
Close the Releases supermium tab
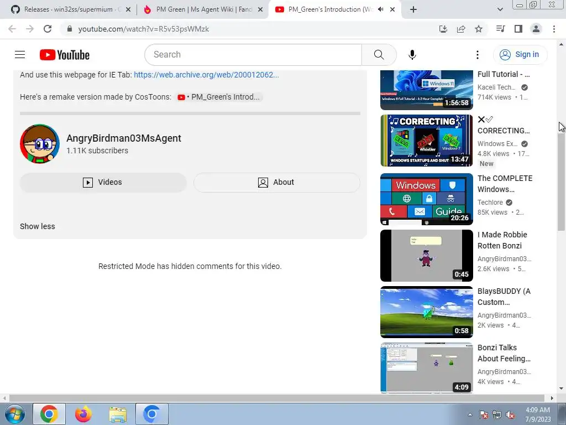[x=128, y=9]
